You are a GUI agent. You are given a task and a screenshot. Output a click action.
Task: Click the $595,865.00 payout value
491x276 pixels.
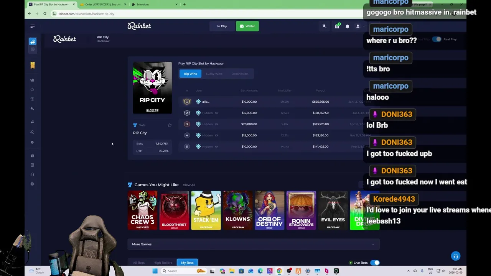pyautogui.click(x=321, y=102)
